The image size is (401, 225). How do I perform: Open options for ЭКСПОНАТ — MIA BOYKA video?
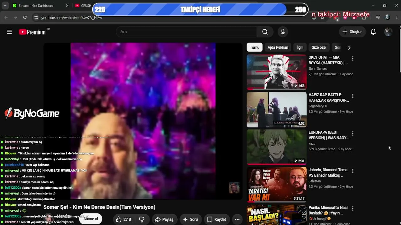(353, 58)
